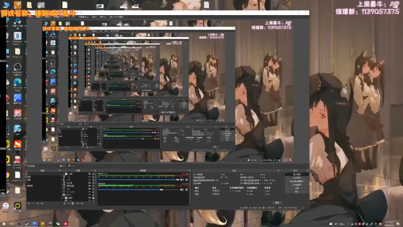Expand the 心军 source group

(63, 174)
